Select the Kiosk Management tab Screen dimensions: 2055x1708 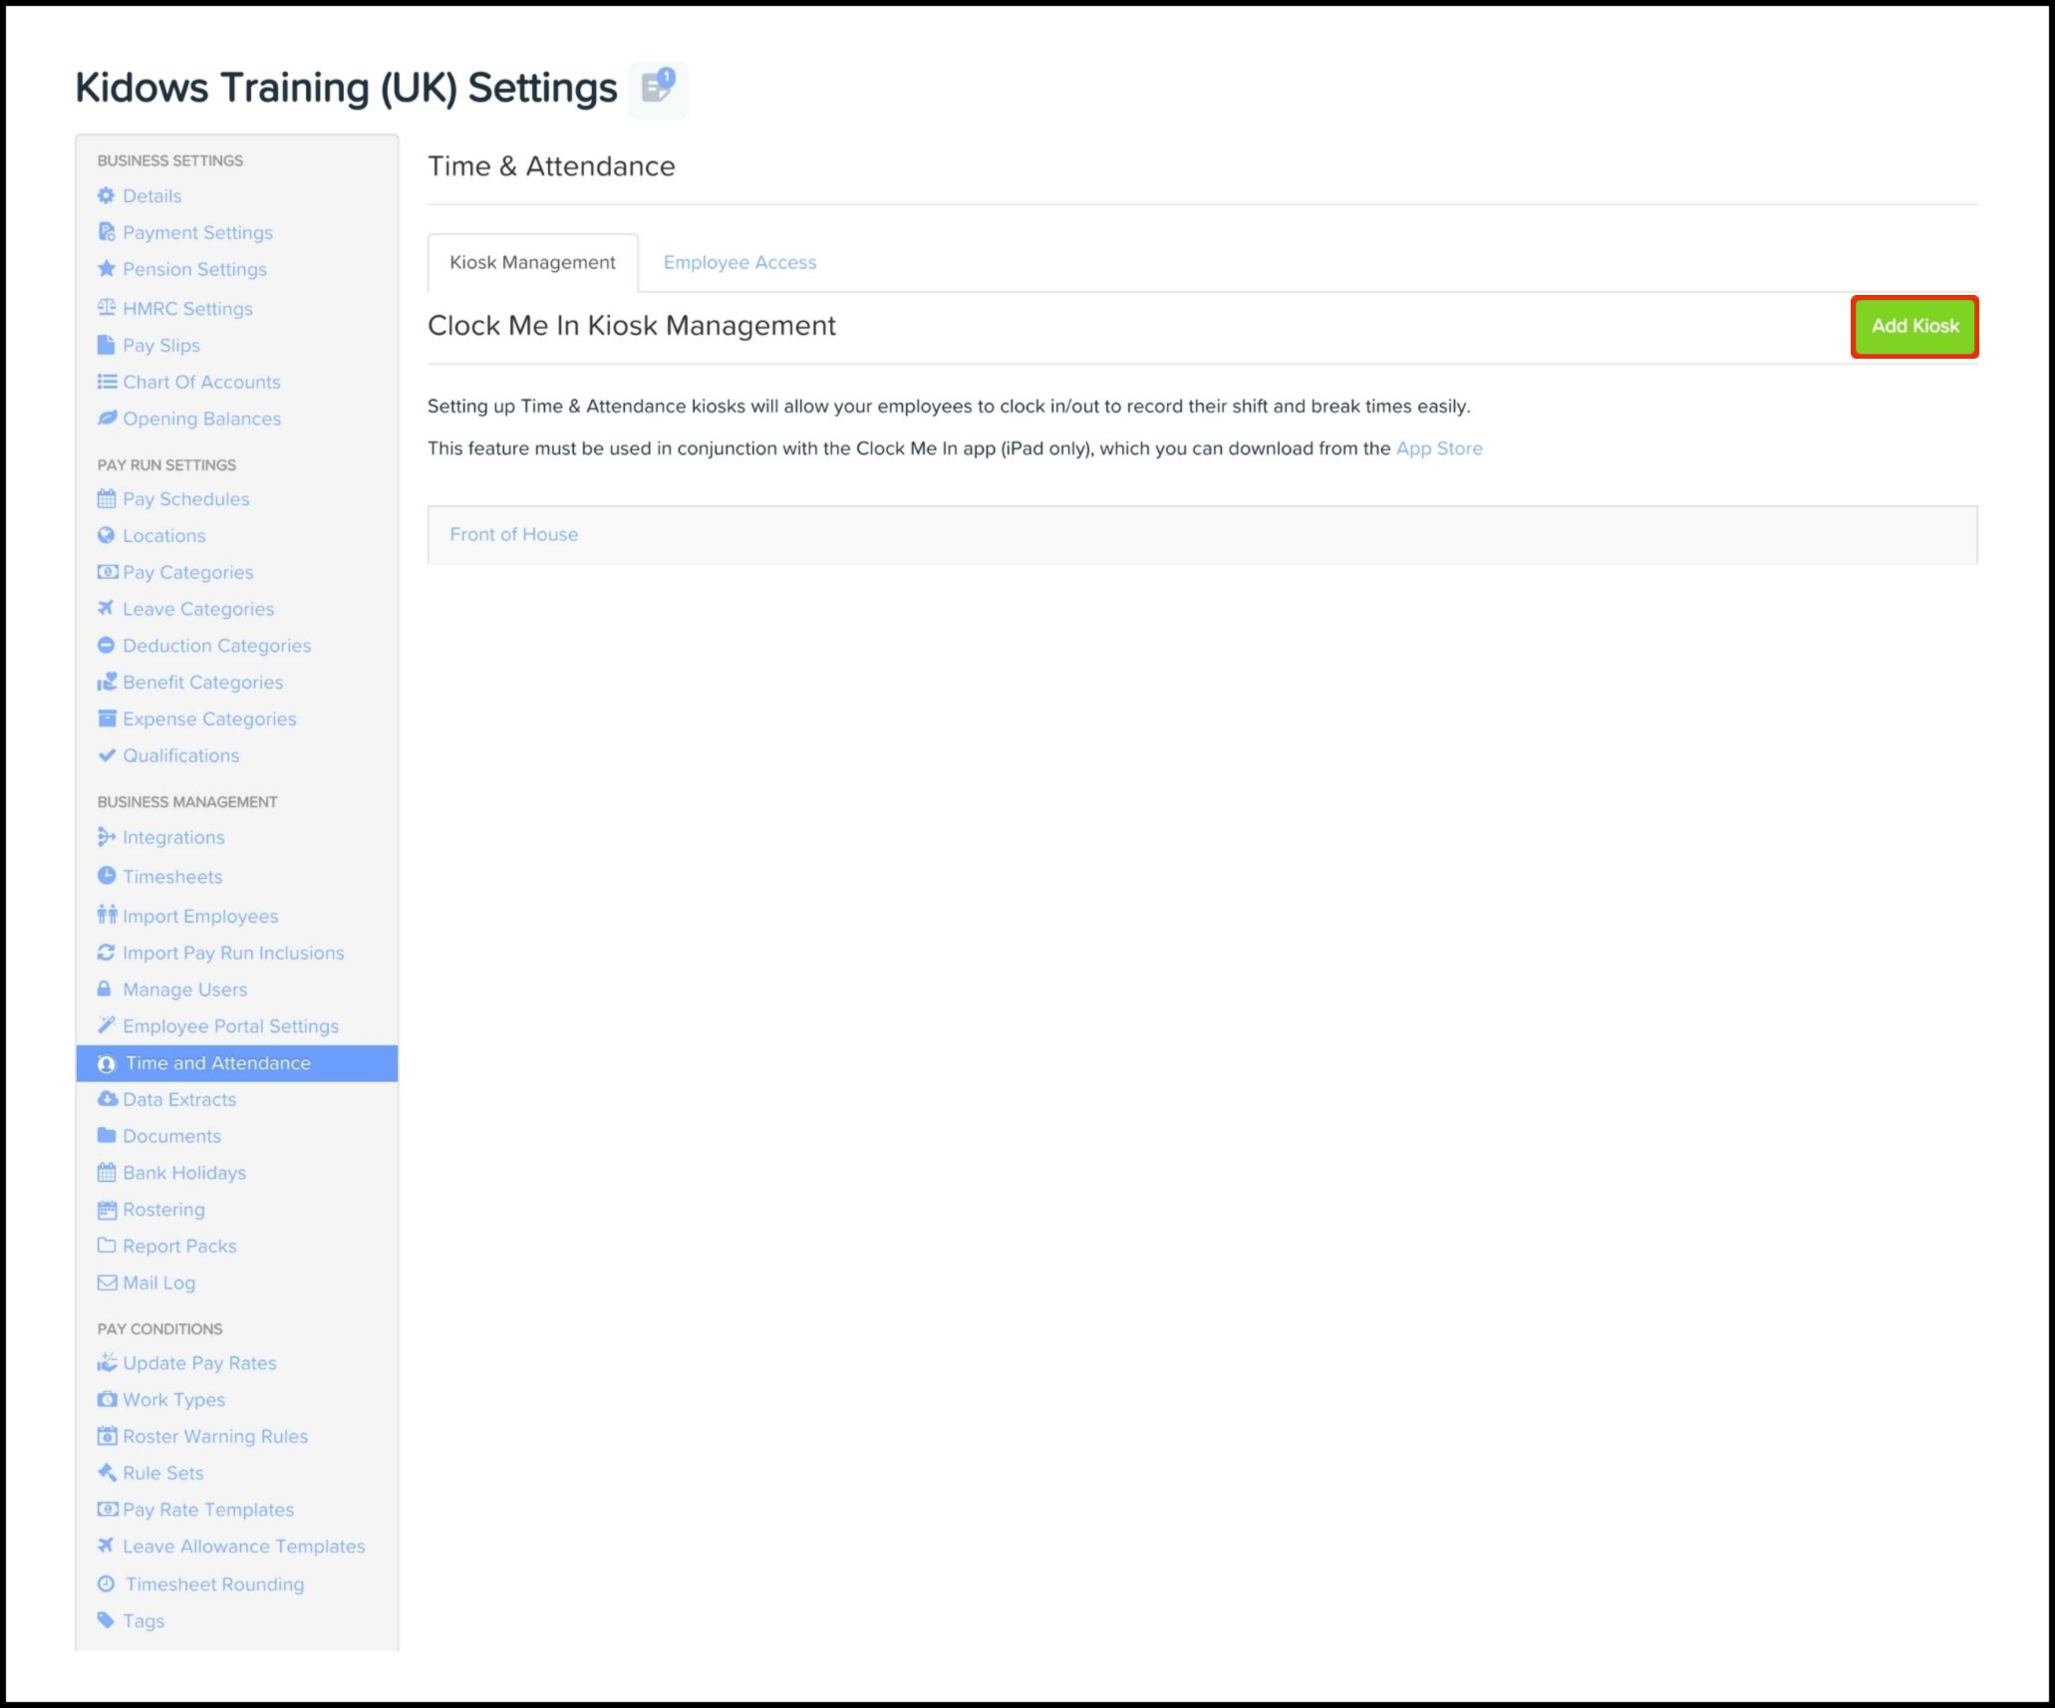[532, 262]
